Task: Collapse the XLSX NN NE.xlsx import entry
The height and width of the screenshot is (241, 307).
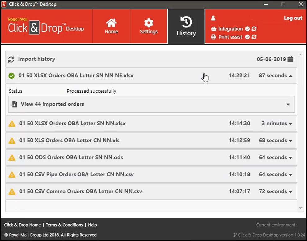Action: point(291,76)
